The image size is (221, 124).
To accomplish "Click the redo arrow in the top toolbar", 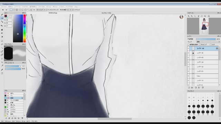I will point(6,10).
